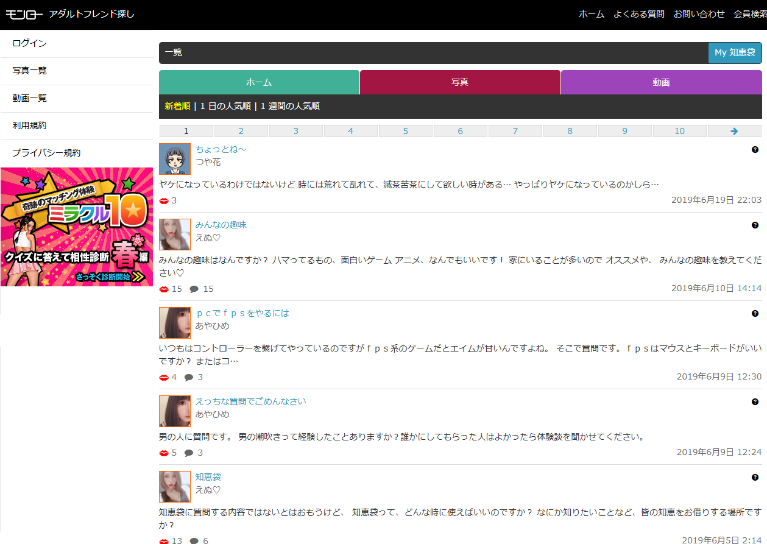This screenshot has height=544, width=767.
Task: Go to page 10
Action: pos(680,131)
